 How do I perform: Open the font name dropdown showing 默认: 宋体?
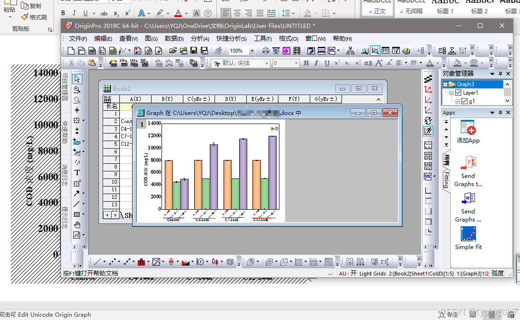click(267, 63)
